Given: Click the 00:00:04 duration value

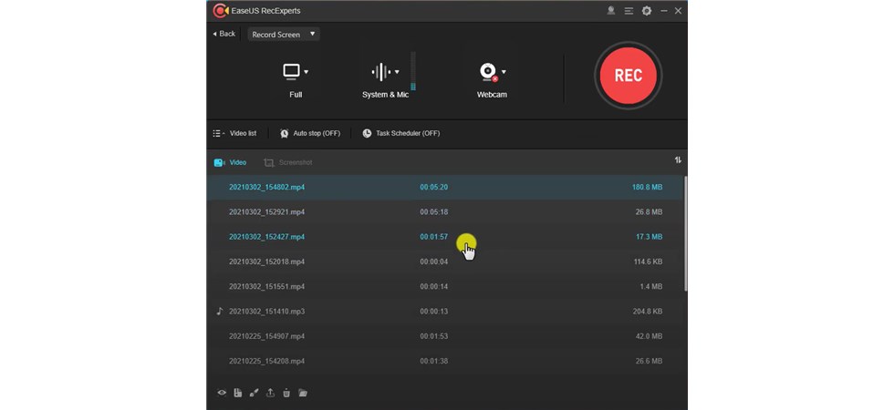Looking at the screenshot, I should pyautogui.click(x=434, y=262).
